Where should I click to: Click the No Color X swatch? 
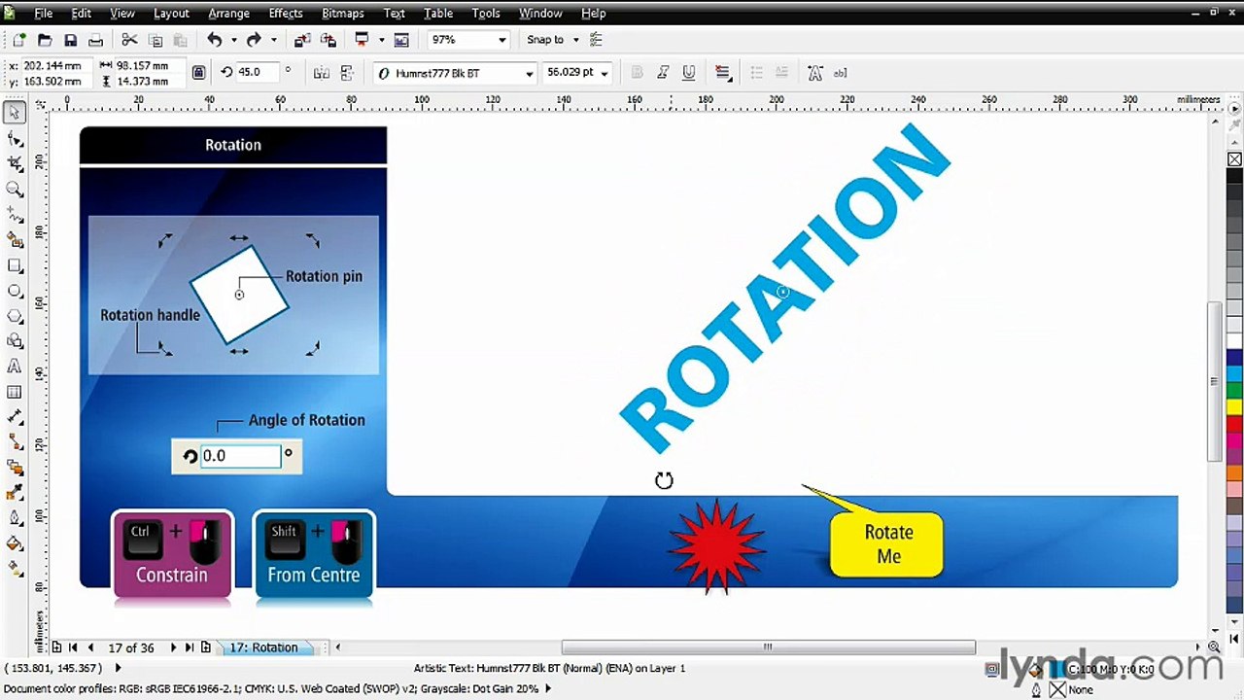(x=1234, y=159)
